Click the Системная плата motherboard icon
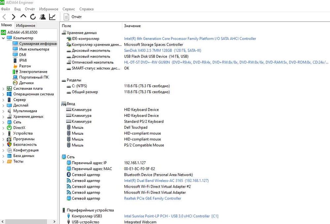The width and height of the screenshot is (330, 224). (x=9, y=89)
